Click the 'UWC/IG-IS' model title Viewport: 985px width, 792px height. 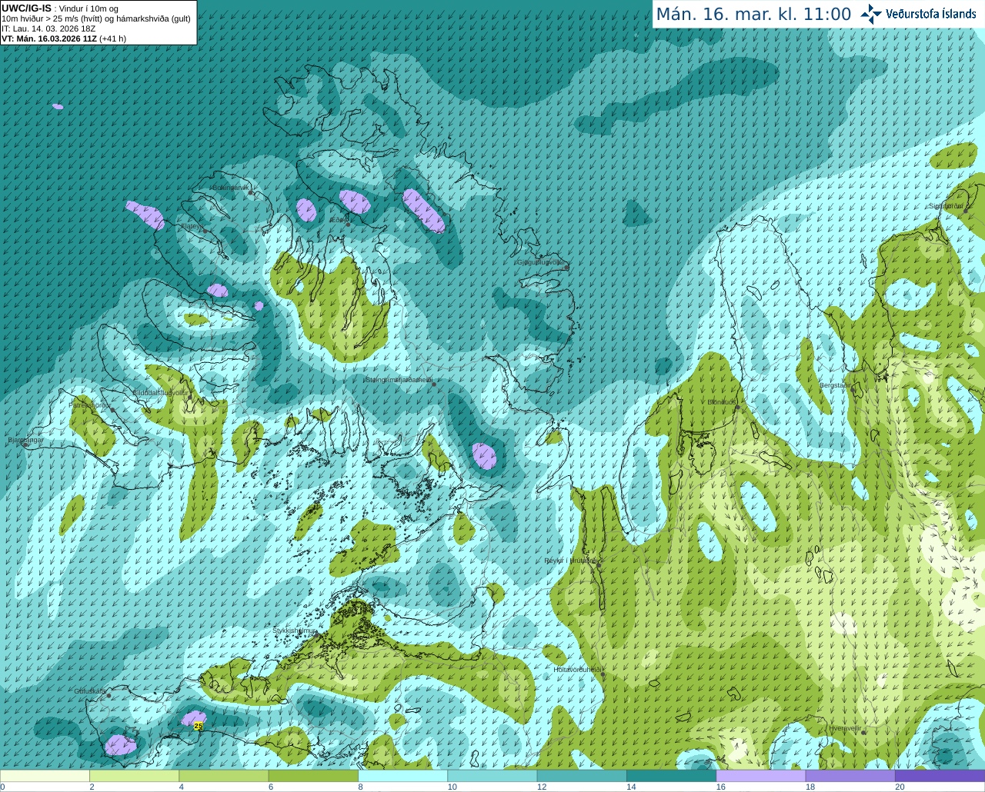coord(27,8)
